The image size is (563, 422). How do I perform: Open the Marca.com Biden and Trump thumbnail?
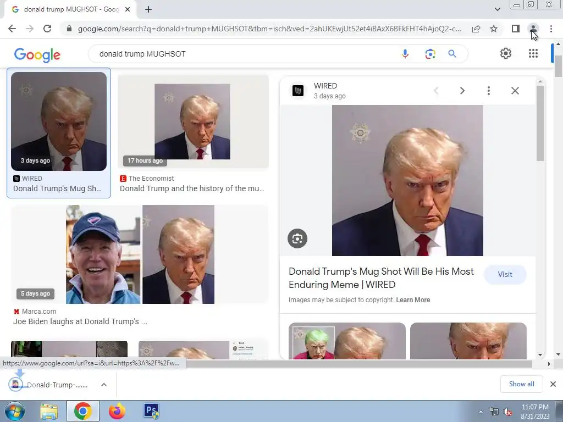tap(140, 254)
